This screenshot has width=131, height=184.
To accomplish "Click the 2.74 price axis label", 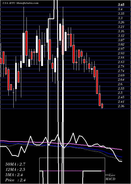I will (121, 71).
